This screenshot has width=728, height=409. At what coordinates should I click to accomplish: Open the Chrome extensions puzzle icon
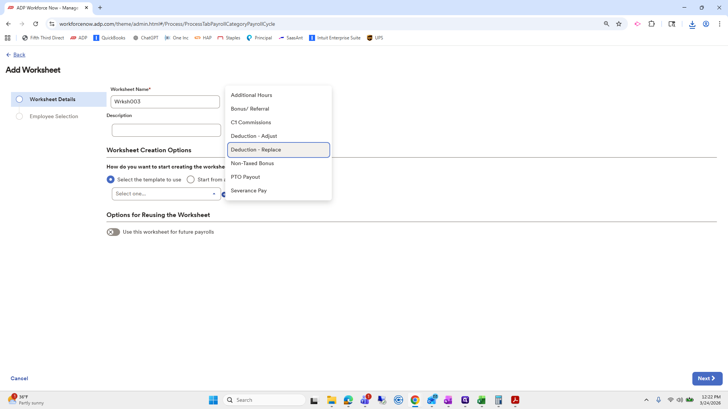[652, 24]
